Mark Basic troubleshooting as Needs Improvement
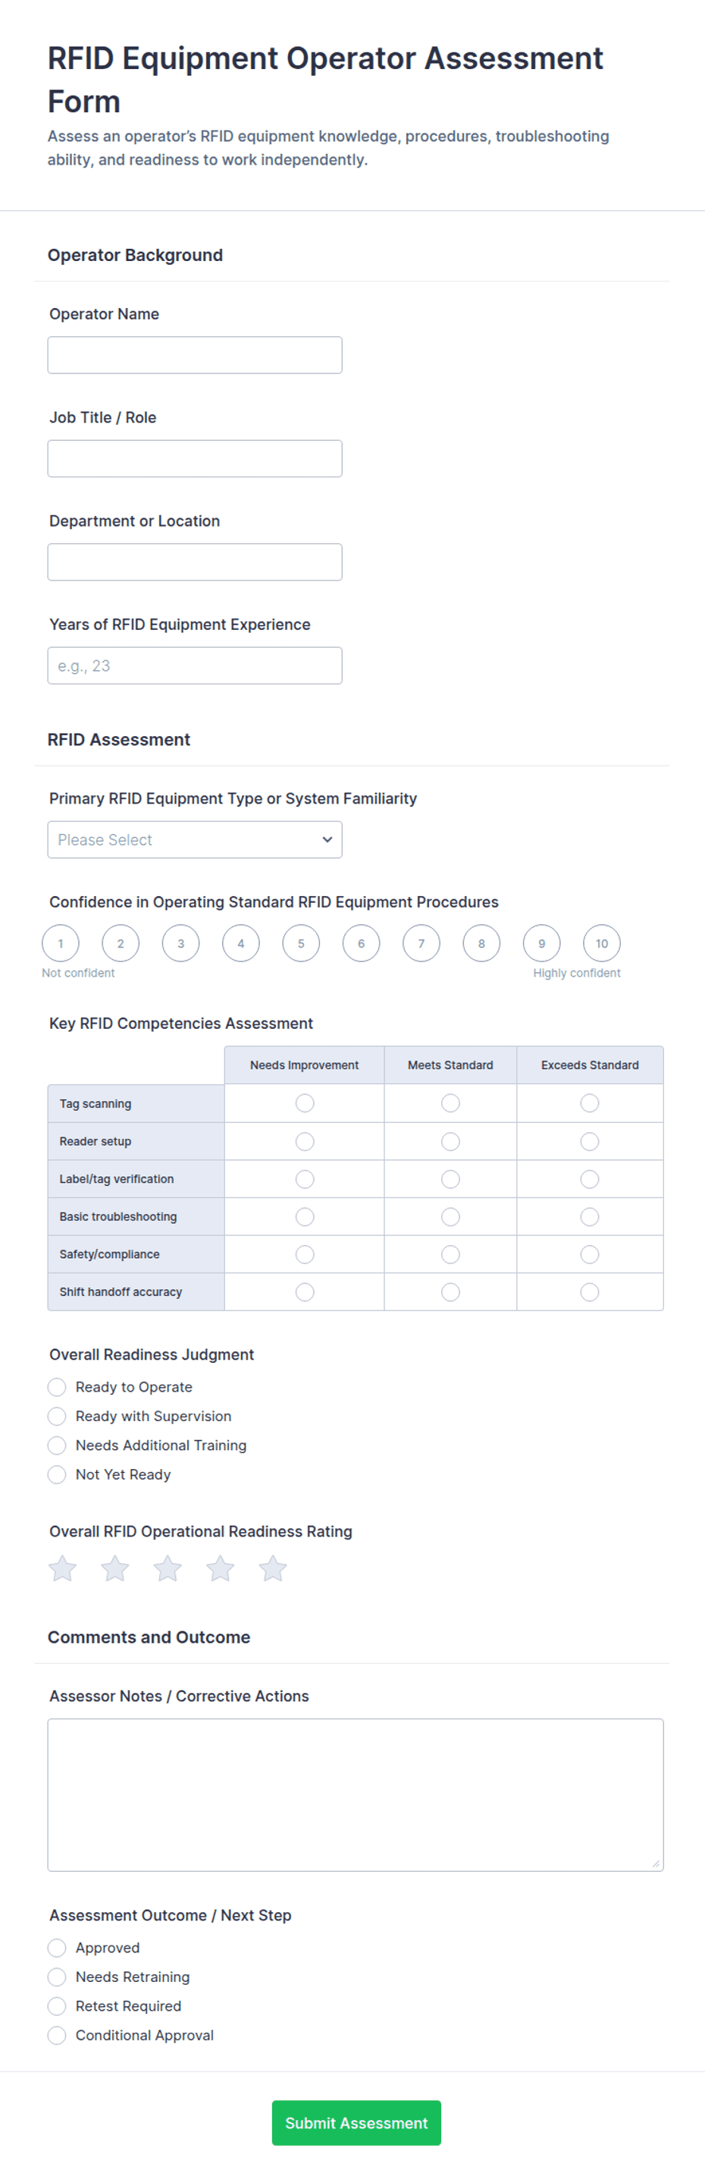The height and width of the screenshot is (2183, 705). point(305,1216)
